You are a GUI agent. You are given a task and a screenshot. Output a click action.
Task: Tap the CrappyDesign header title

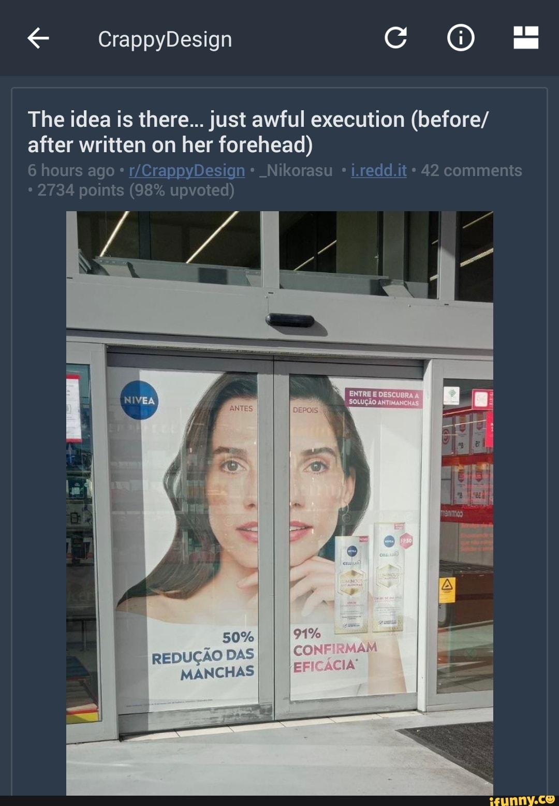pos(165,39)
